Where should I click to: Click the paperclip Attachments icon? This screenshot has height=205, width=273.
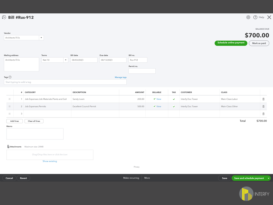click(x=8, y=147)
